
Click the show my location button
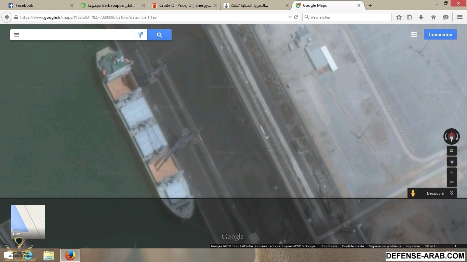pyautogui.click(x=452, y=162)
